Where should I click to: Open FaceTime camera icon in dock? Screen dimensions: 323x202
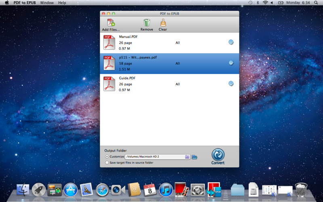pos(118,190)
